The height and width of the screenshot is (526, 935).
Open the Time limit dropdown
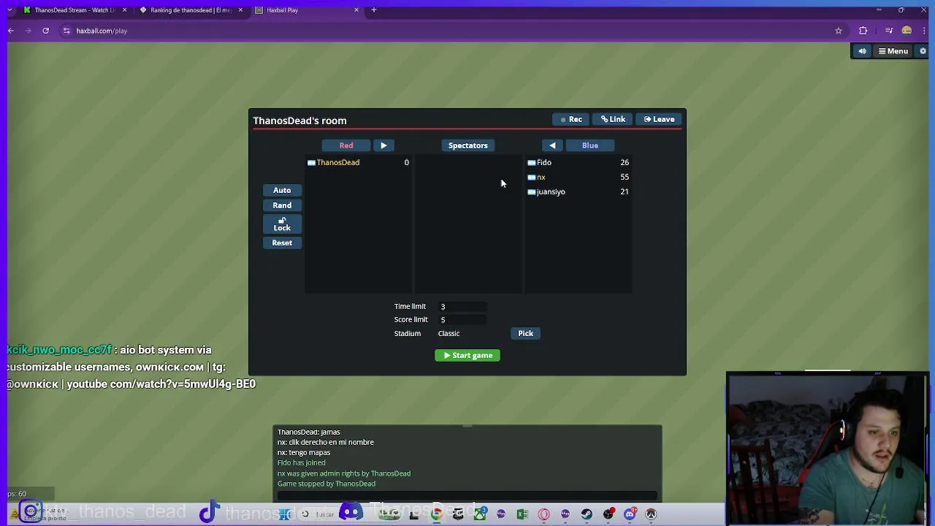[462, 306]
